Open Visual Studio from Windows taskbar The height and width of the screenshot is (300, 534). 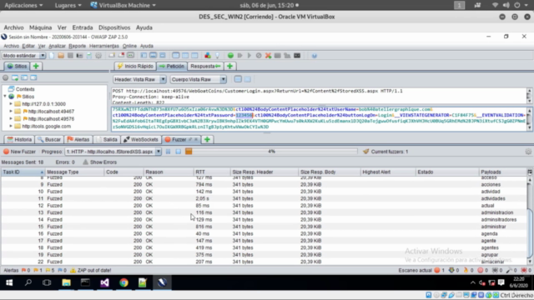tap(104, 282)
